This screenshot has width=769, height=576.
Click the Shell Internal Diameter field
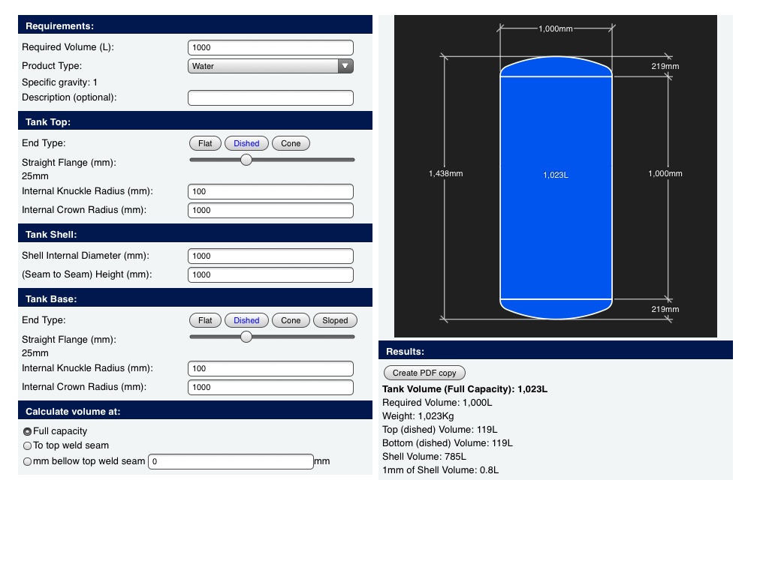tap(270, 256)
